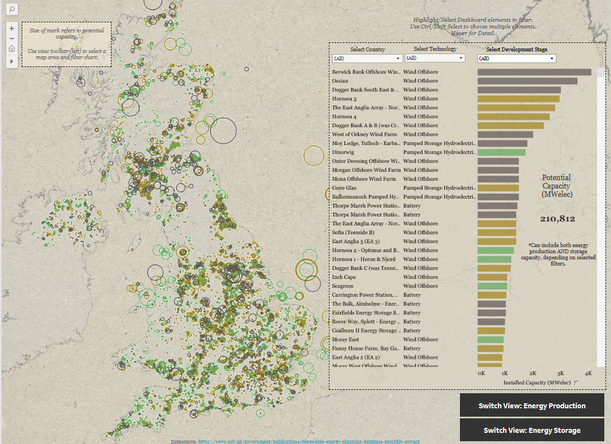Zoom in on the map
This screenshot has height=444, width=611.
coord(12,28)
